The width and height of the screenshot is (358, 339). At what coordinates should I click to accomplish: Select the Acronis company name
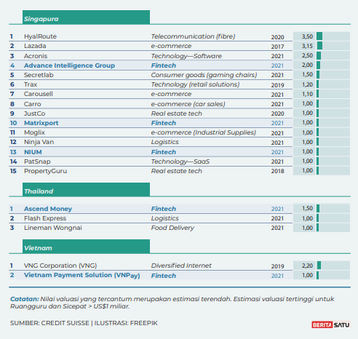36,56
